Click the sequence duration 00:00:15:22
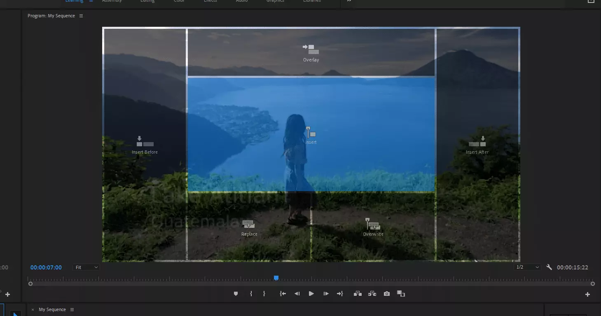The height and width of the screenshot is (316, 601). 572,267
